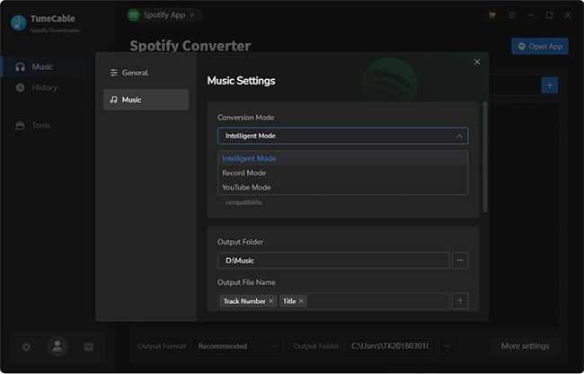Click the green Spotify icon in top bar

pos(134,15)
